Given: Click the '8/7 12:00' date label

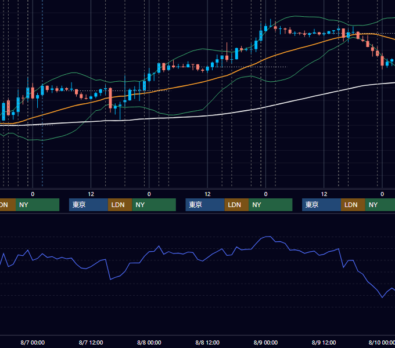Looking at the screenshot, I should tap(91, 342).
